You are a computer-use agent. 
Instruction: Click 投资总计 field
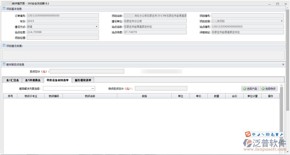(x=87, y=71)
